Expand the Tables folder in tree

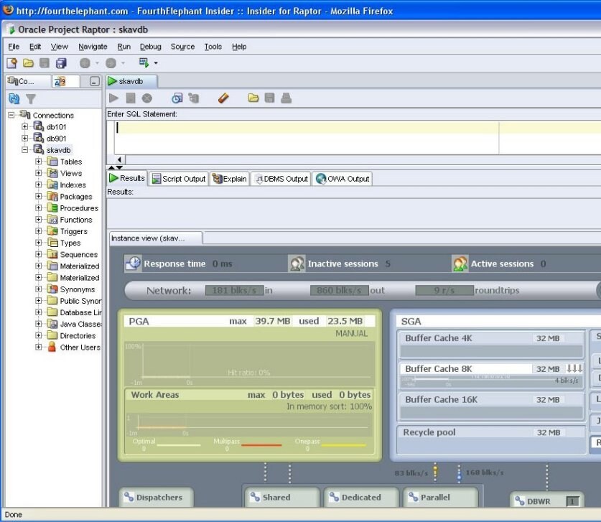click(x=39, y=162)
